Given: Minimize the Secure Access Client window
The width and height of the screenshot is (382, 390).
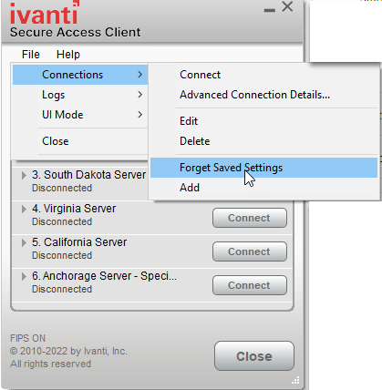Looking at the screenshot, I should [x=270, y=10].
